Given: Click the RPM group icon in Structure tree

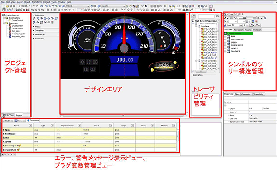Looking at the screenshot, I should click(228, 36).
